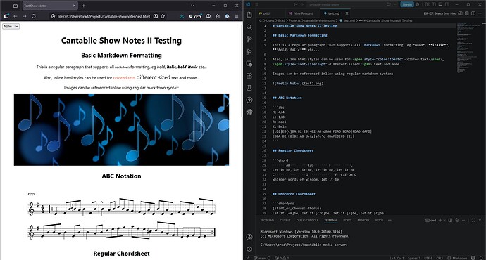Open the Run and Debug view

(249, 51)
